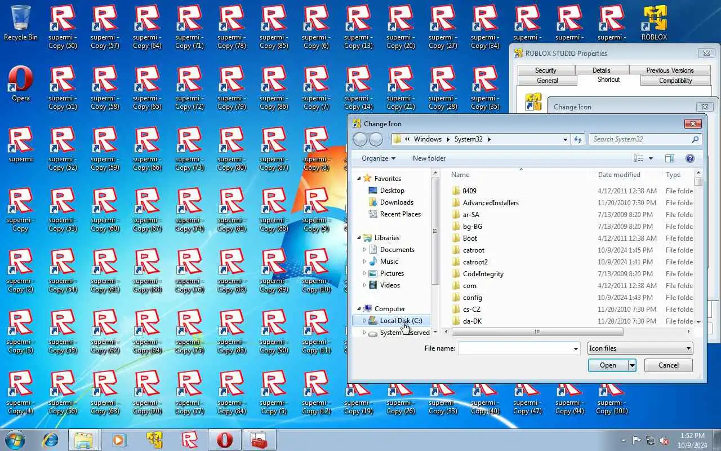Select the supermi - Copy (71) shortcut
721x451 pixels.
189,26
